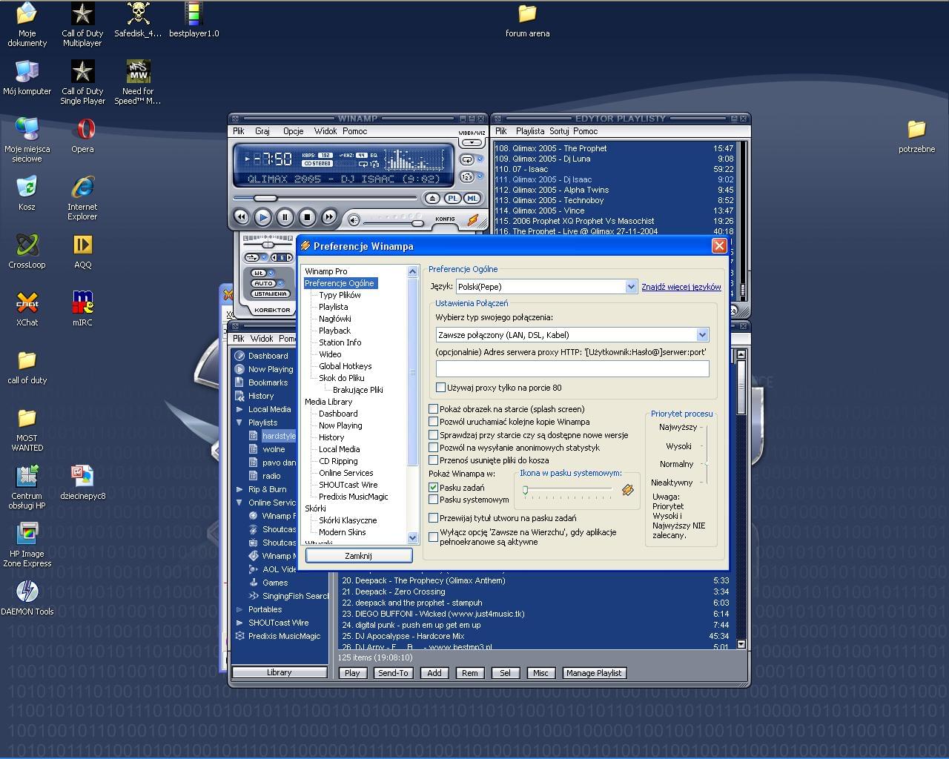
Task: Click the Winamp eject/open file button
Action: pos(432,198)
